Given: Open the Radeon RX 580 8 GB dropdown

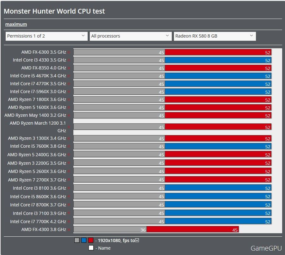Looking at the screenshot, I should coord(215,36).
